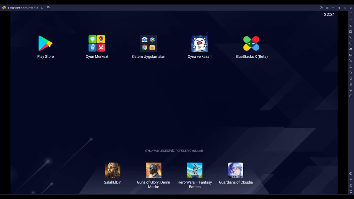Open keyboard game controls in sidebar

(x=351, y=31)
